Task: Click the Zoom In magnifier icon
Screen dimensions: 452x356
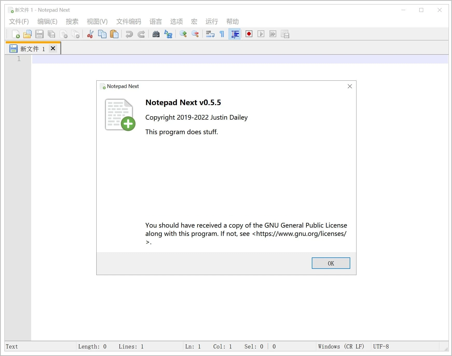Action: click(183, 34)
